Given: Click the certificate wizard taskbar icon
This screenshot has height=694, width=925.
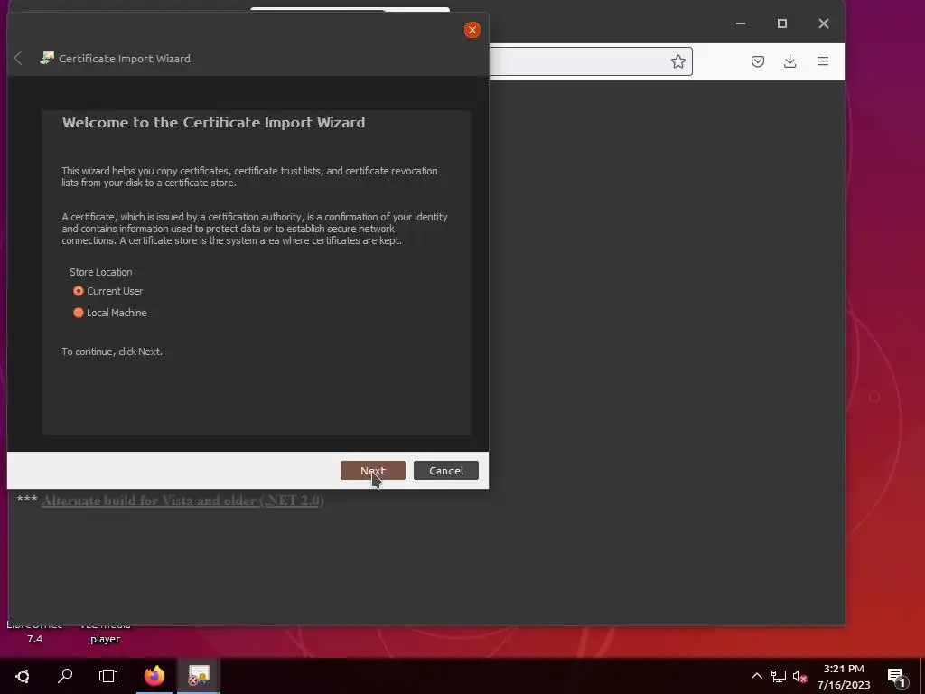Looking at the screenshot, I should [199, 676].
